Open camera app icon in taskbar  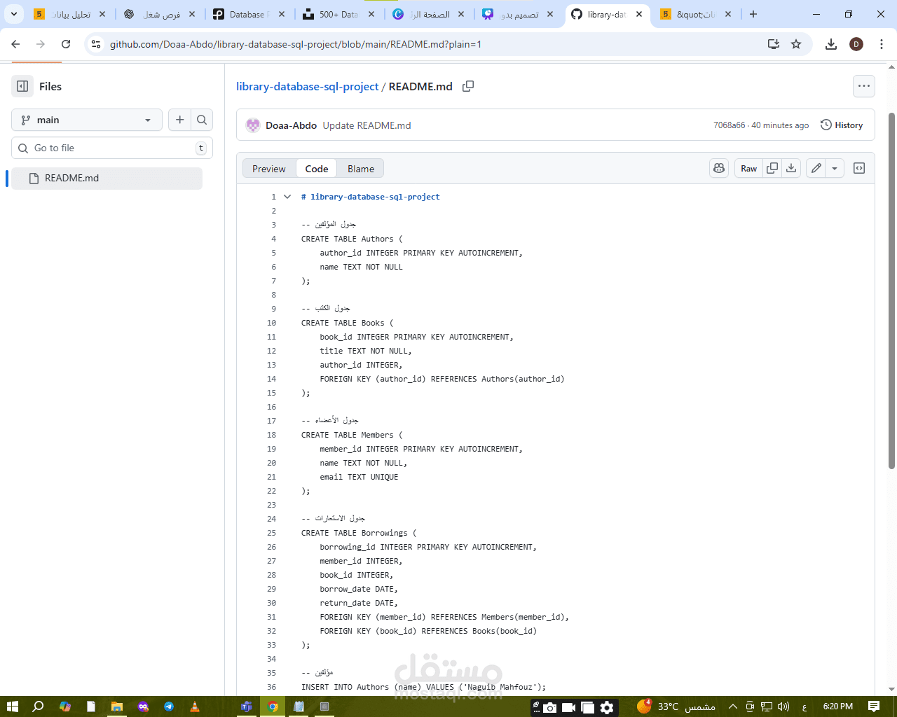[x=550, y=707]
